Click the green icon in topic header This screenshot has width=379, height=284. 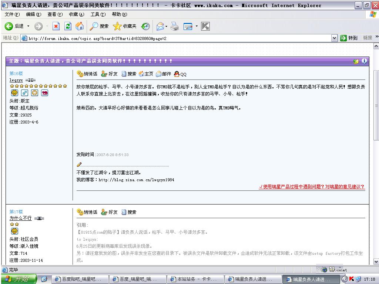tap(356, 61)
